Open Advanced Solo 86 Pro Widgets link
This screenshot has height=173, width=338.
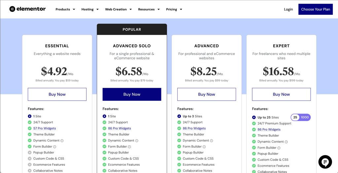119,128
